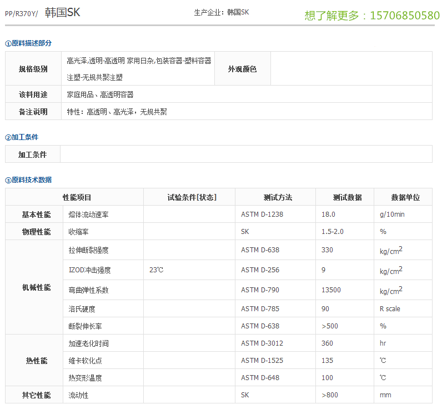Click the ASTM D-256 method cell

275,270
